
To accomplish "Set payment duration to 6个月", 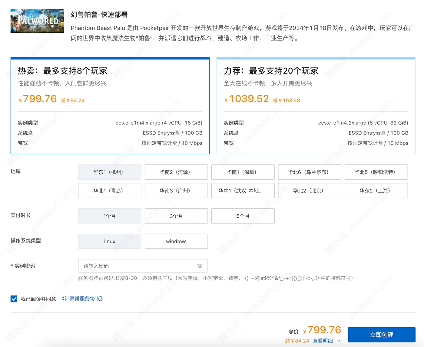I will coord(243,216).
